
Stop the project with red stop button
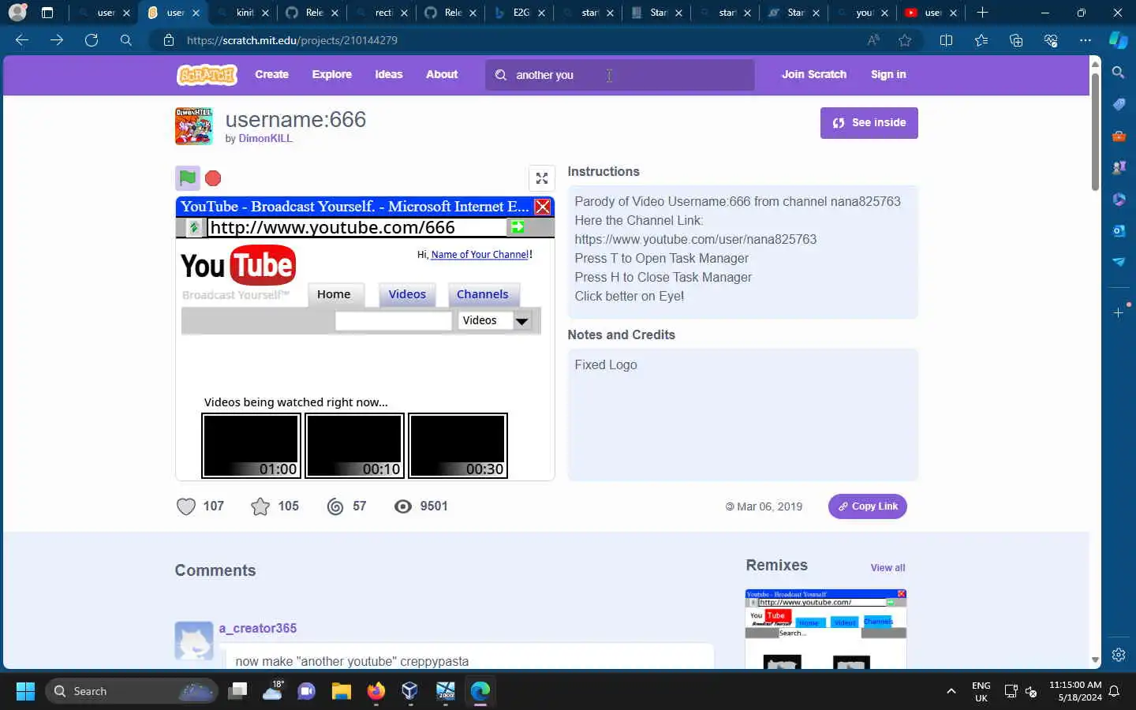[x=213, y=178]
